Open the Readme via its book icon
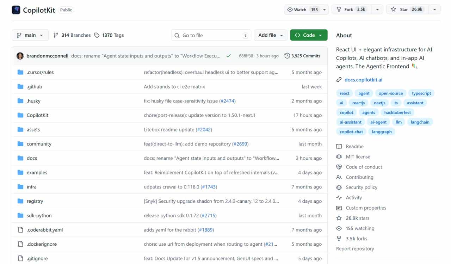This screenshot has width=451, height=264. (x=339, y=146)
